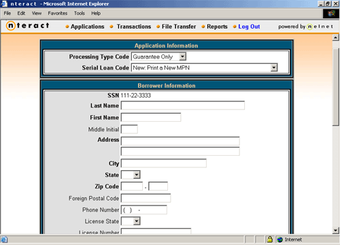Close the Internet Explorer window
Image resolution: width=340 pixels, height=245 pixels.
335,4
